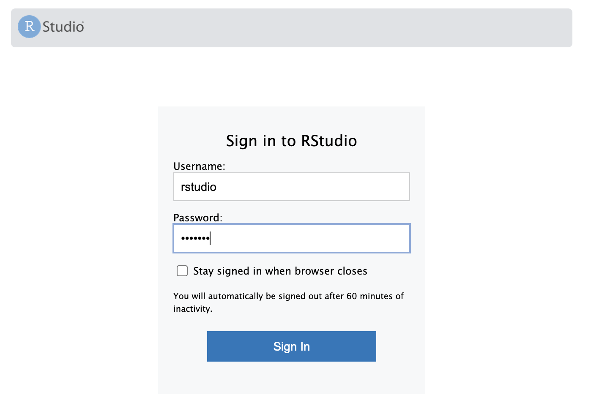Click the masked password dots
591x403 pixels.
[x=195, y=239]
